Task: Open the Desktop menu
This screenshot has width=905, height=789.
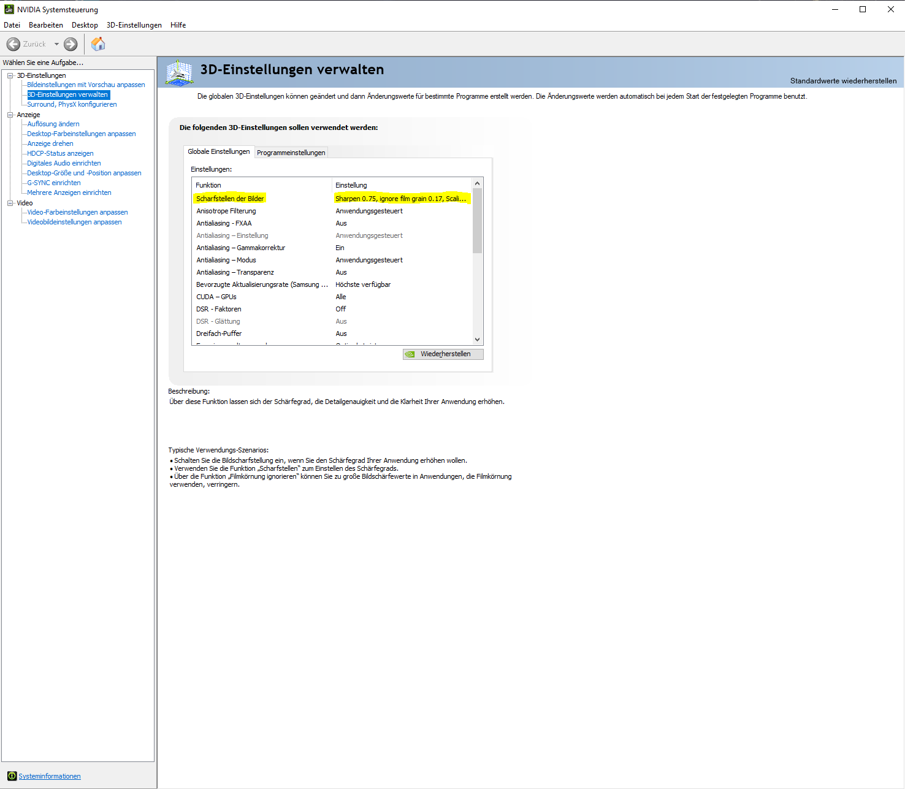Action: pos(85,25)
